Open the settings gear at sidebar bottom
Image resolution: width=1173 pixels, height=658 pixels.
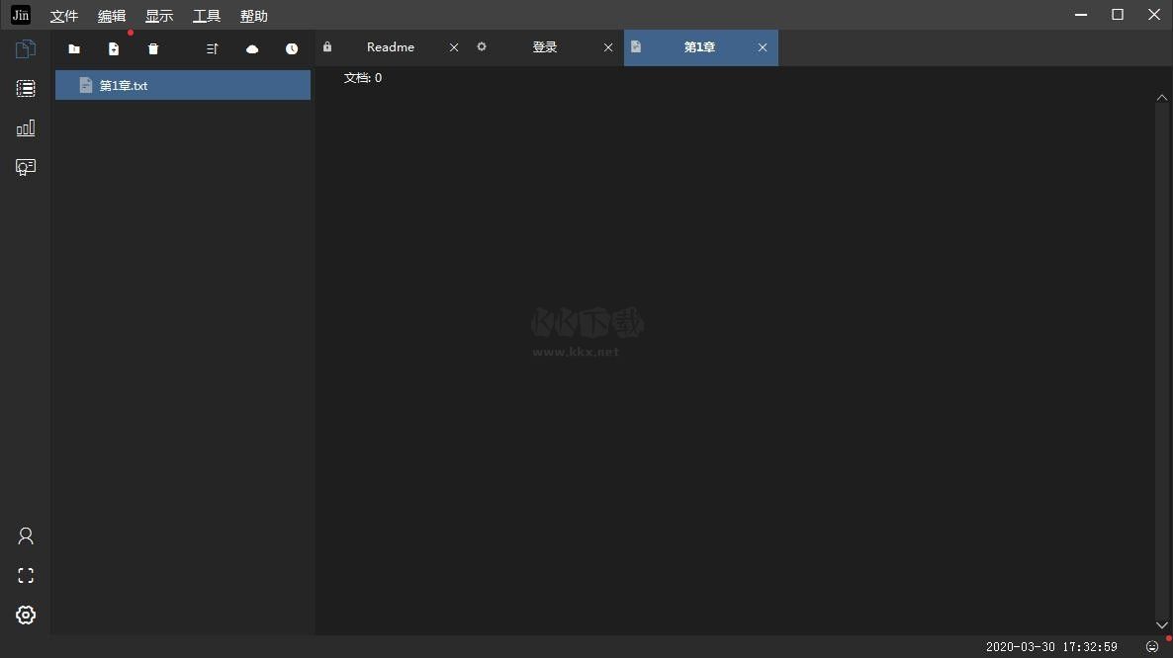[25, 615]
